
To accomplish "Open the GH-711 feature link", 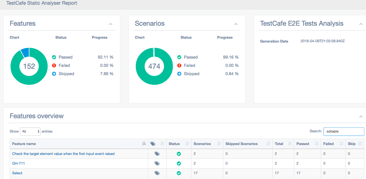I will pos(19,163).
